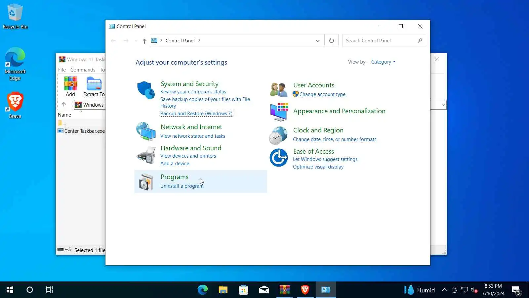This screenshot has height=298, width=529.
Task: Click the Name column header in WinRAR
Action: pos(64,115)
